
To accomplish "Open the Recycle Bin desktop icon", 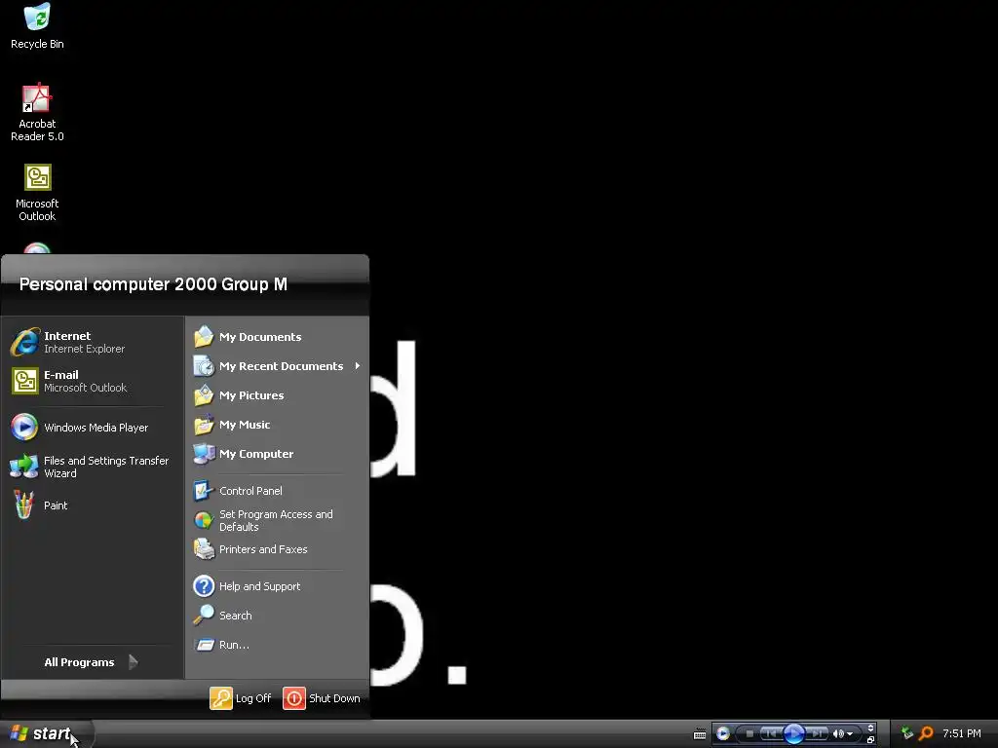I will click(x=37, y=26).
